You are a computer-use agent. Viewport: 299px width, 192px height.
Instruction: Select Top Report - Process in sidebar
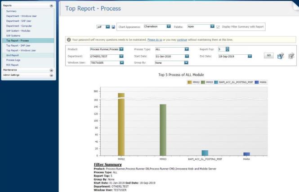click(28, 40)
